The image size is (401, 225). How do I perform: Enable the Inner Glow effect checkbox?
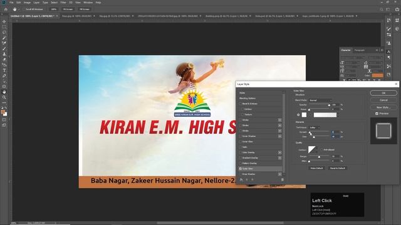pyautogui.click(x=241, y=142)
